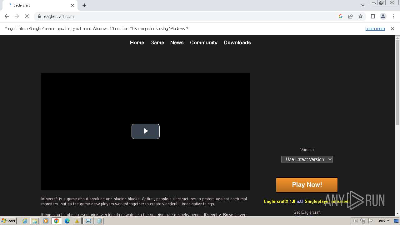This screenshot has width=400, height=225.
Task: Open the Chrome three-dot menu
Action: (x=393, y=16)
